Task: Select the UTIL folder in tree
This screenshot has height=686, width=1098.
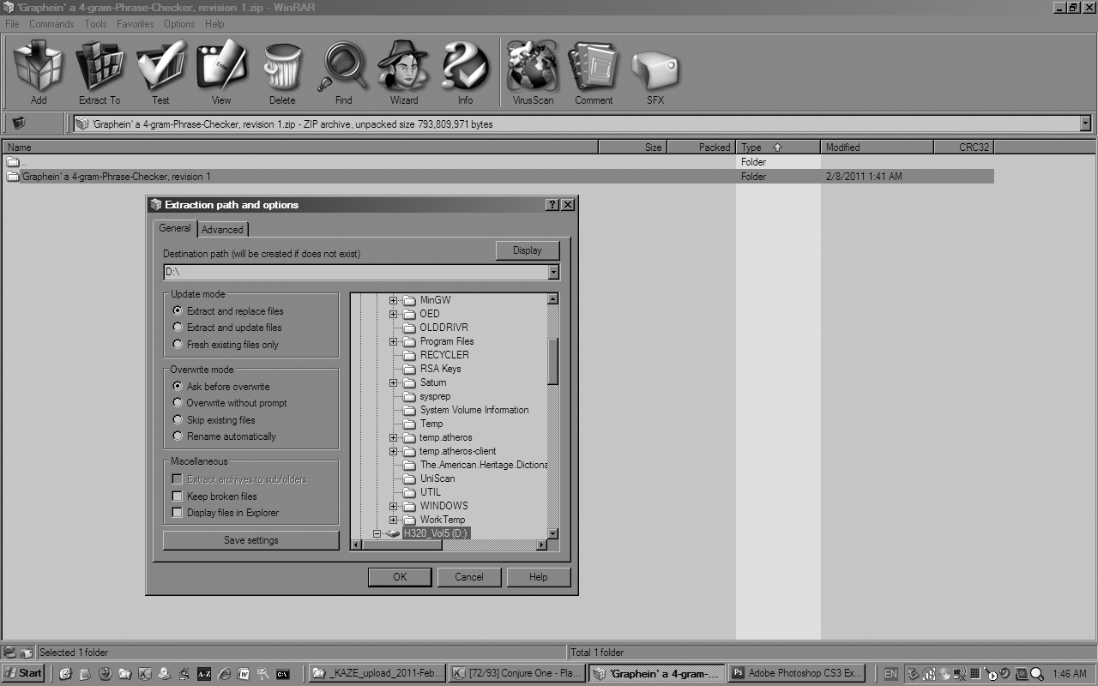Action: (x=431, y=492)
